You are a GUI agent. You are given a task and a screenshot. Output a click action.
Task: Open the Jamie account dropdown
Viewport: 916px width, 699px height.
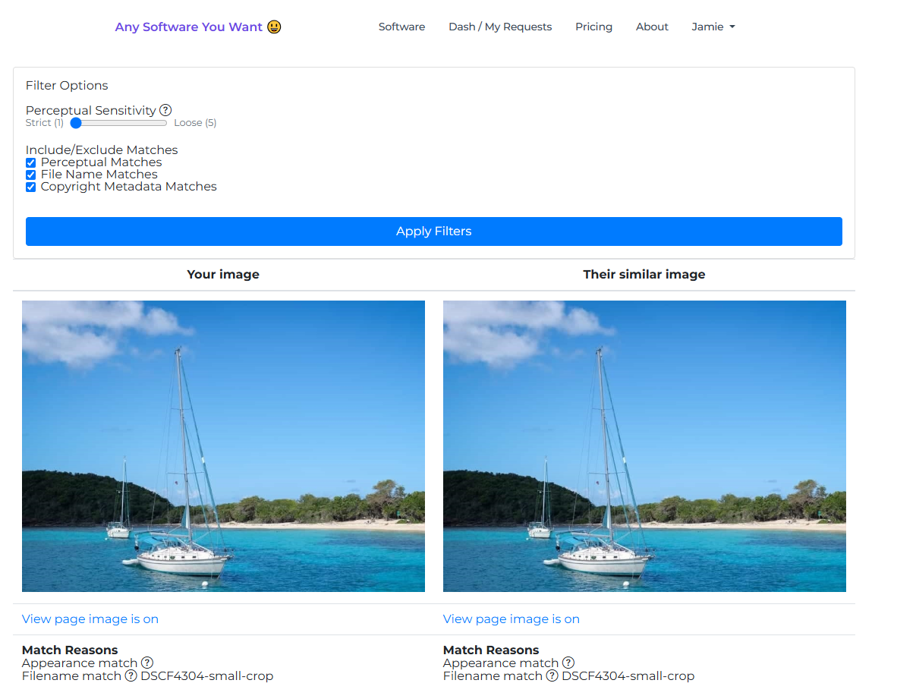[713, 27]
